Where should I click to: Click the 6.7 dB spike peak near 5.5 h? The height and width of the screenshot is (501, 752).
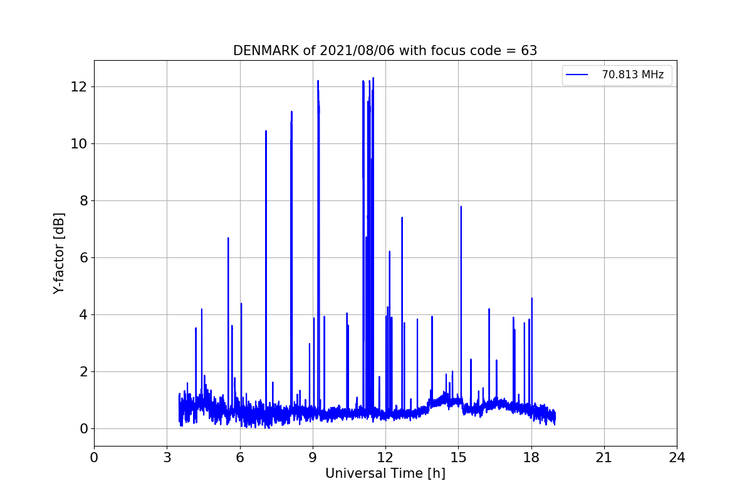click(x=228, y=238)
